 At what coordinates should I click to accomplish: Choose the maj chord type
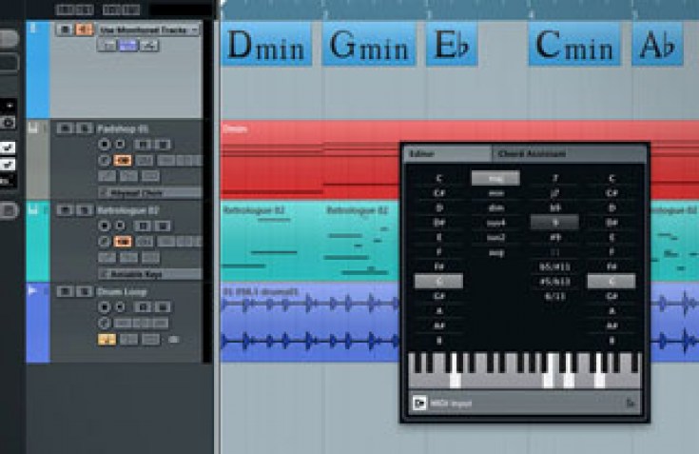pos(495,178)
